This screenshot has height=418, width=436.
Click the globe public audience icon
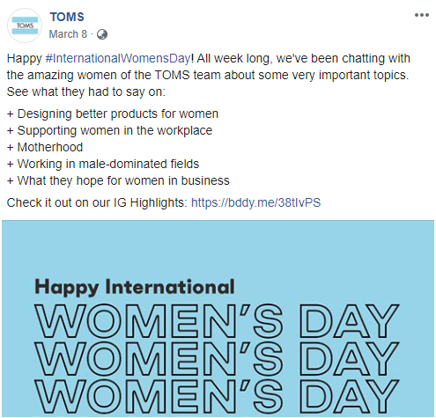pos(102,34)
